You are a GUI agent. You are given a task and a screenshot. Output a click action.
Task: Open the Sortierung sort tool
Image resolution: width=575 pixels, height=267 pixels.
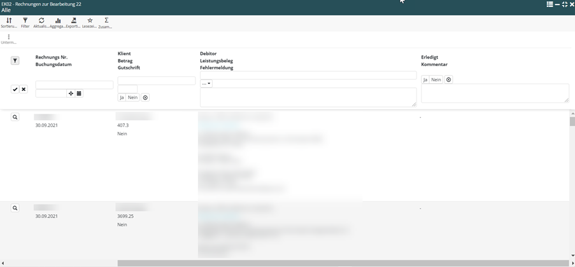pos(9,22)
